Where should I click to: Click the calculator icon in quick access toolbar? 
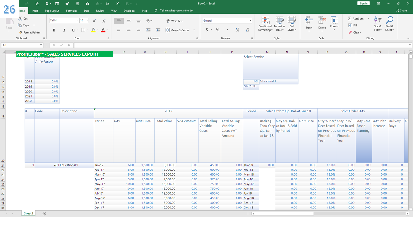(77, 4)
